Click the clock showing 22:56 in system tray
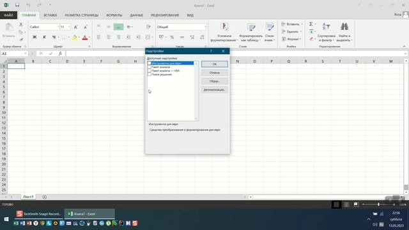Image resolution: width=409 pixels, height=230 pixels. point(396,213)
